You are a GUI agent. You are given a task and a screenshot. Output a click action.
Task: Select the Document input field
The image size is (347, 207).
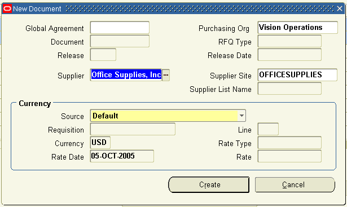click(x=120, y=41)
